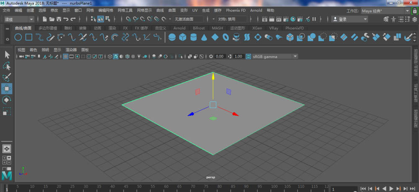Open the viewport 着色 panel menu
This screenshot has height=192, width=419.
tap(33, 49)
